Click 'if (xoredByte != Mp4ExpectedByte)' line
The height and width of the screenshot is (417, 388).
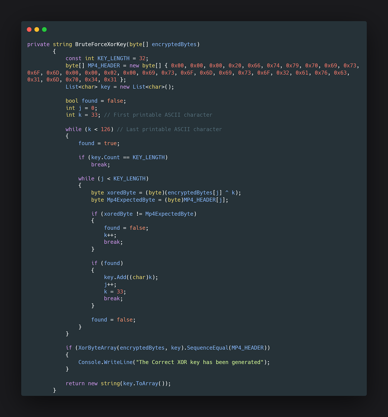[x=144, y=214]
